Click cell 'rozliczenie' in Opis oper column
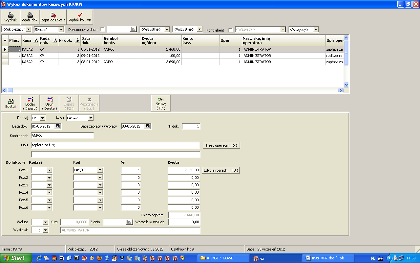Image resolution: width=420 pixels, height=263 pixels. click(335, 56)
